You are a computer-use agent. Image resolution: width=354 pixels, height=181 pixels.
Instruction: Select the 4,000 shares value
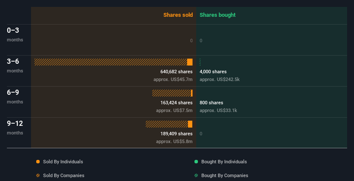213,72
